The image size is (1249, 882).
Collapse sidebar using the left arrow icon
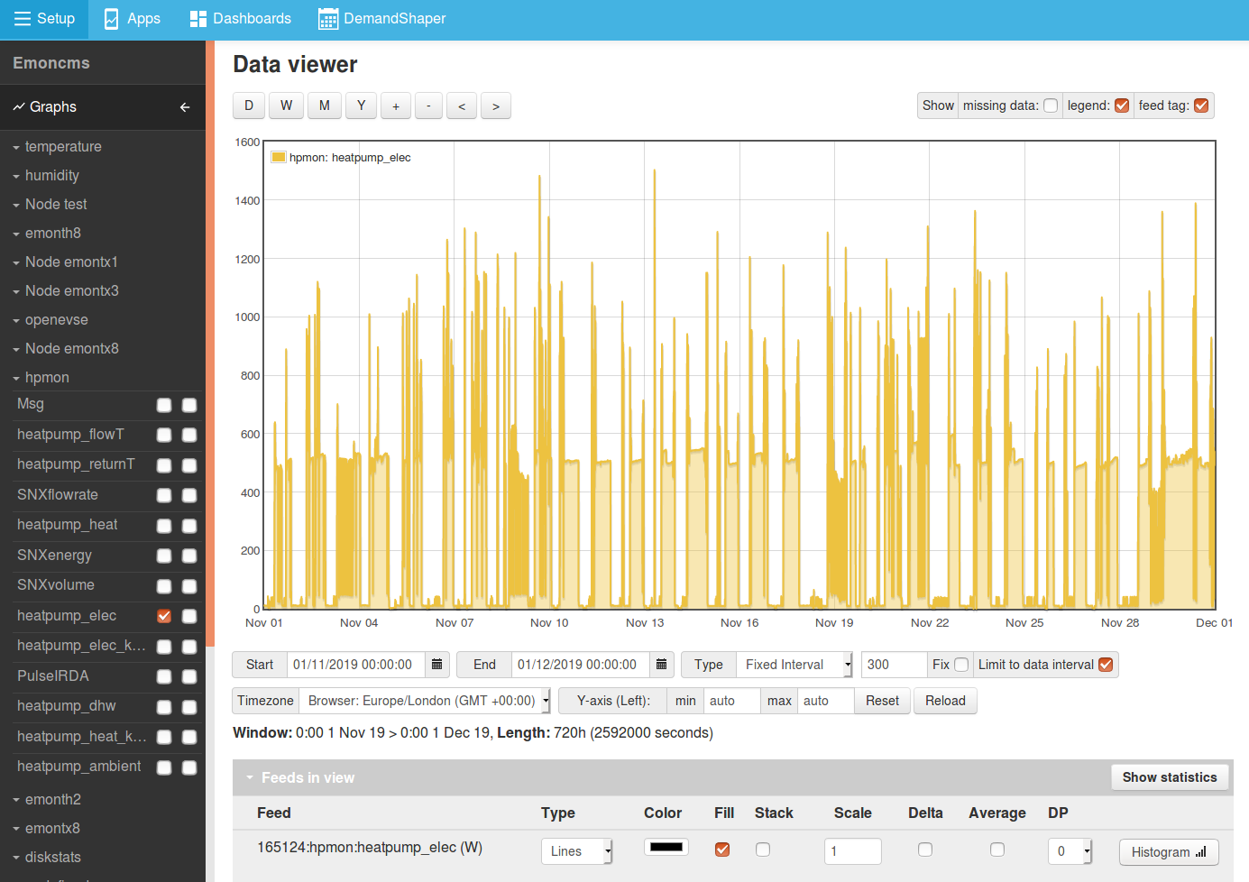[x=185, y=106]
